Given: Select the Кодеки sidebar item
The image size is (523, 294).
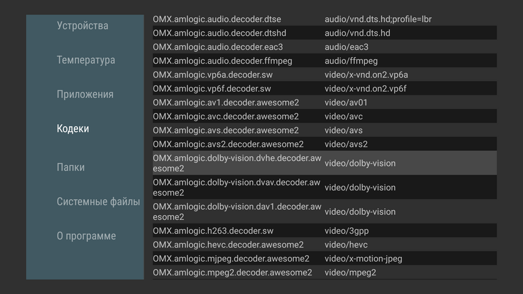Looking at the screenshot, I should pyautogui.click(x=73, y=129).
